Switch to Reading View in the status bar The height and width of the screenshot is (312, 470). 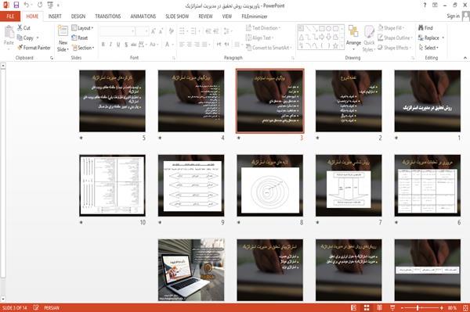379,307
